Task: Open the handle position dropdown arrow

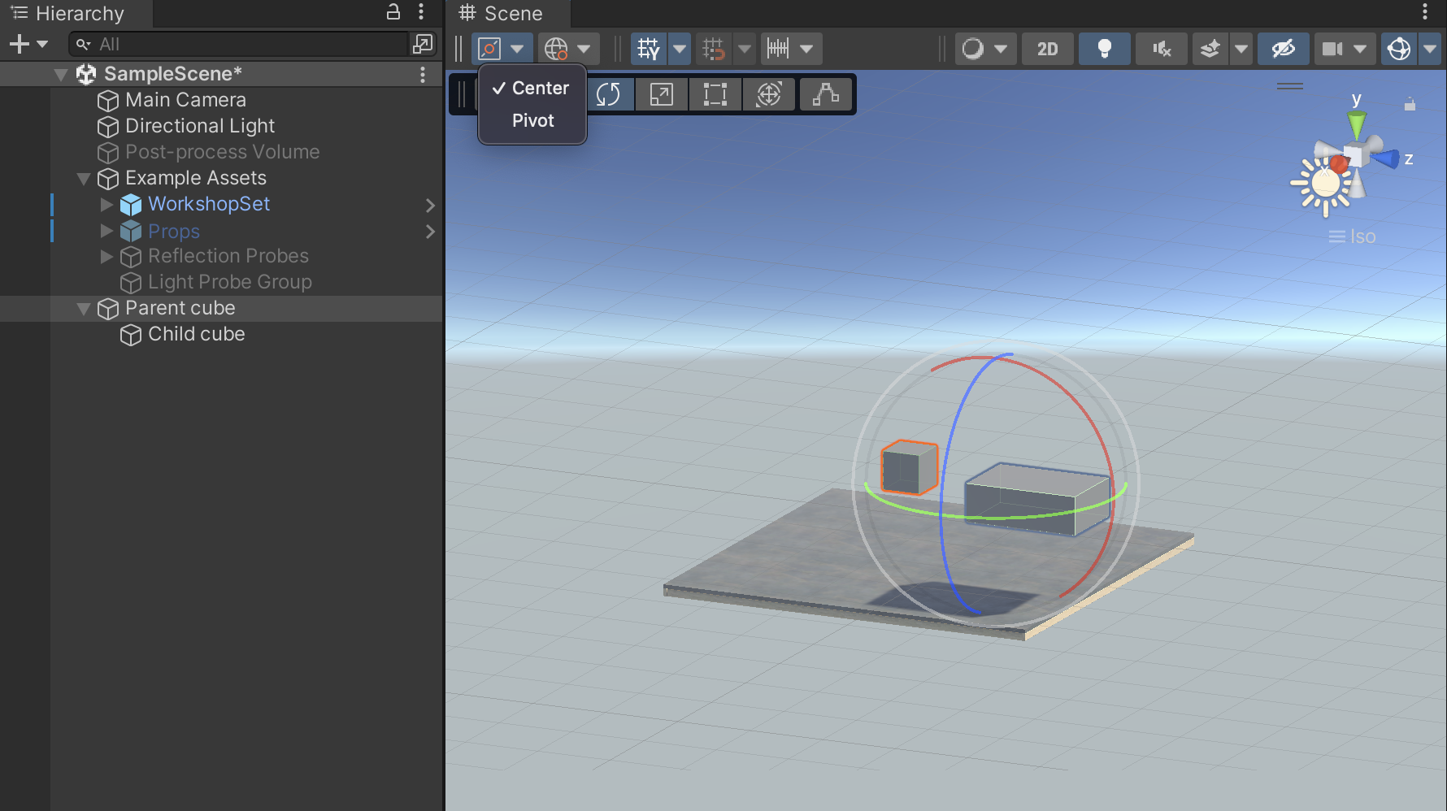Action: click(518, 49)
